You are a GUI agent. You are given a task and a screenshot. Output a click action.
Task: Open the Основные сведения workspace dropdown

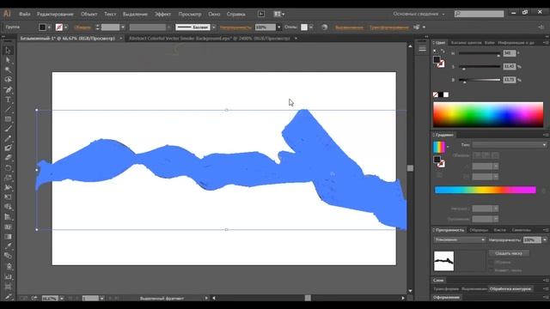(419, 14)
